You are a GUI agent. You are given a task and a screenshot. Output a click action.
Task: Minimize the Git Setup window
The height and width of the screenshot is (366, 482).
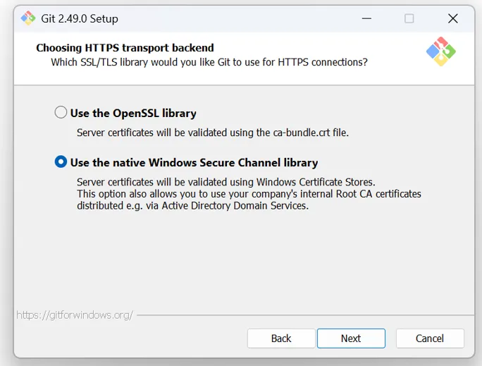coord(365,19)
